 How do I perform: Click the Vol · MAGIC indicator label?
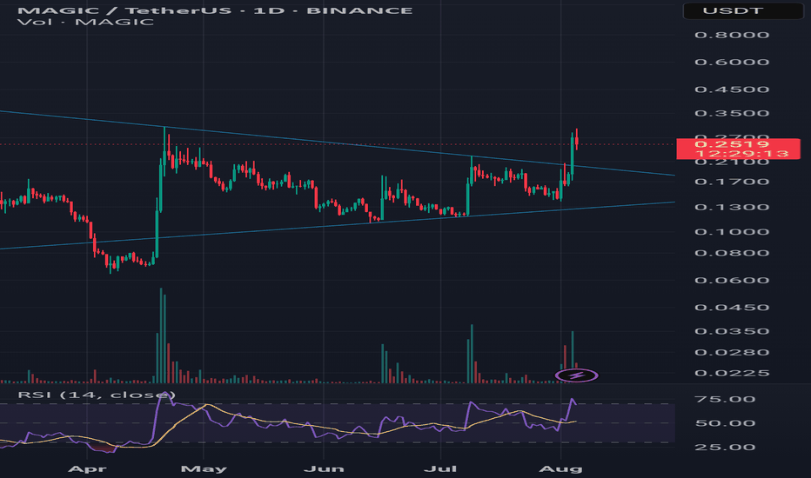[x=85, y=23]
